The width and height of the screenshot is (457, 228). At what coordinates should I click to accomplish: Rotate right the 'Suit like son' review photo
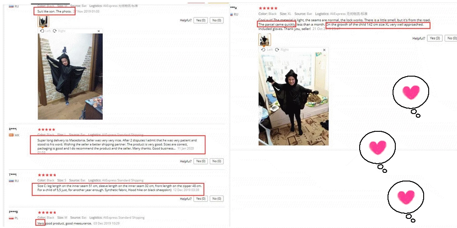[x=59, y=31]
